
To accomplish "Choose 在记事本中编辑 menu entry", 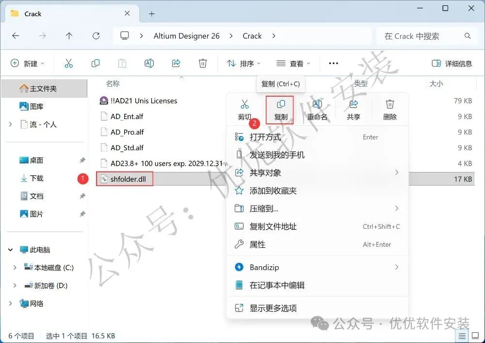I will (x=317, y=285).
